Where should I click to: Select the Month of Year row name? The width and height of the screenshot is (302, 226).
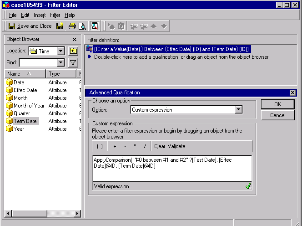[29, 106]
